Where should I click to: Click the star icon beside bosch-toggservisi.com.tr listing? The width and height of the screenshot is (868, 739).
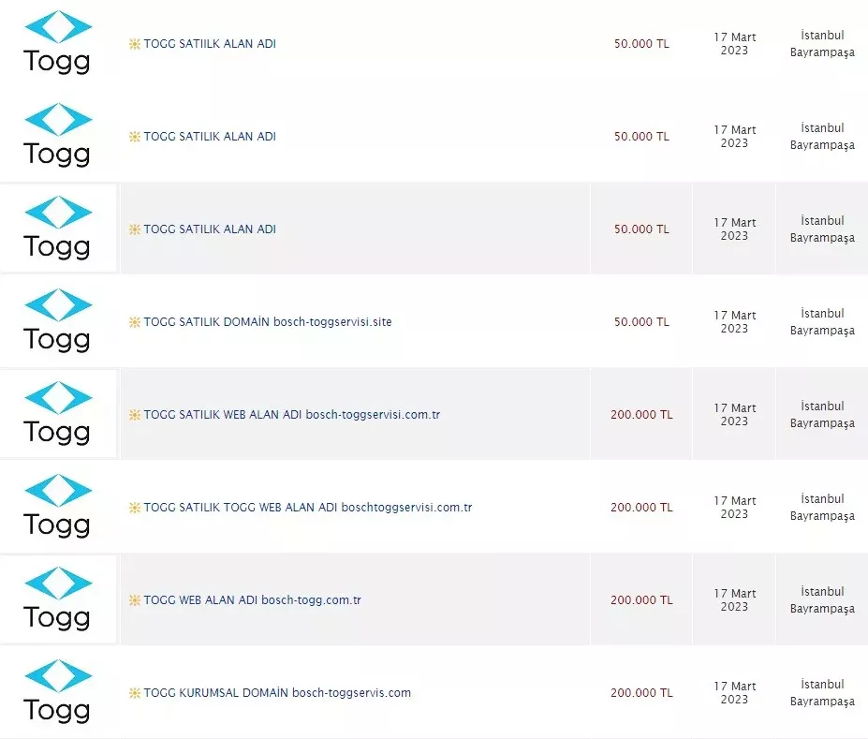(x=135, y=415)
